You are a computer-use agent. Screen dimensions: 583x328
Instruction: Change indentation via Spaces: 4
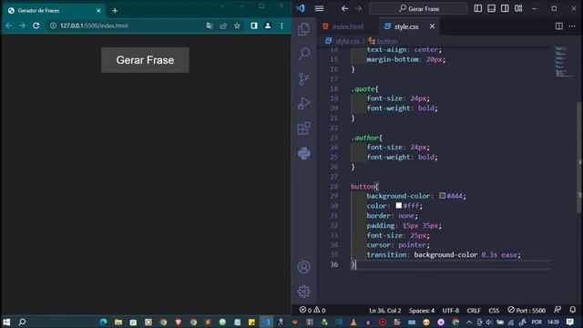422,310
